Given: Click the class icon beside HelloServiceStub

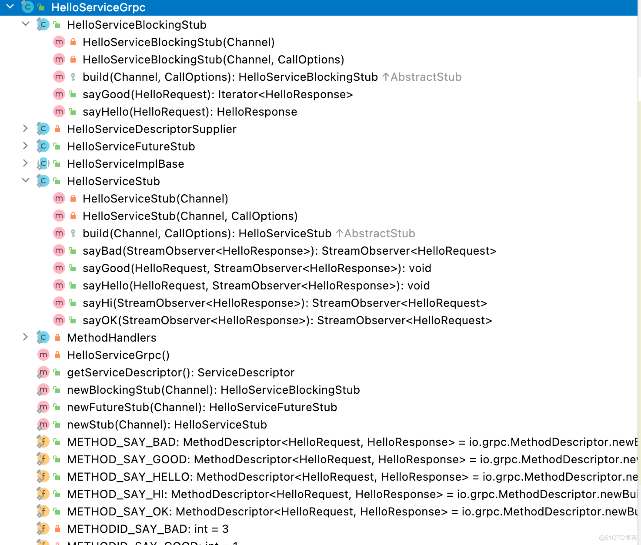Looking at the screenshot, I should point(43,181).
